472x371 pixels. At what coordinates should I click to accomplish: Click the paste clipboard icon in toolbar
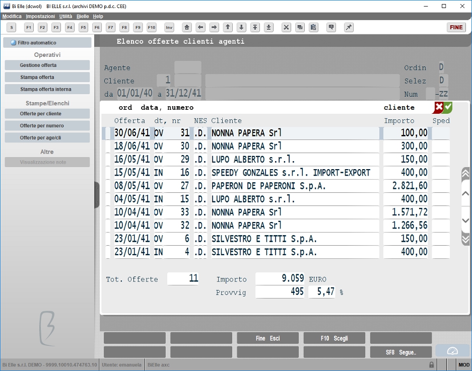point(313,27)
